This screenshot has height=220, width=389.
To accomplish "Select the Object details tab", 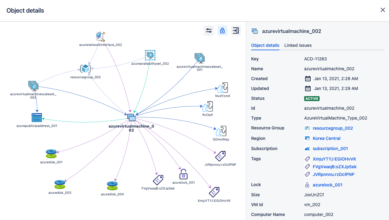I will (x=265, y=45).
